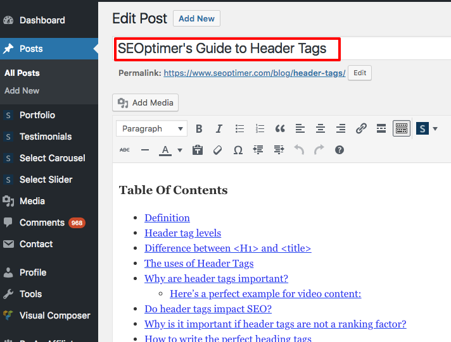This screenshot has height=342, width=451.
Task: Click Edit button next to permalink
Action: [x=360, y=73]
